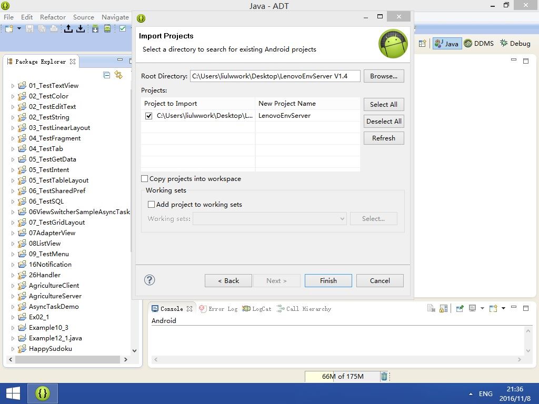Open the Open Console dropdown arrow
539x404 pixels.
(x=503, y=308)
